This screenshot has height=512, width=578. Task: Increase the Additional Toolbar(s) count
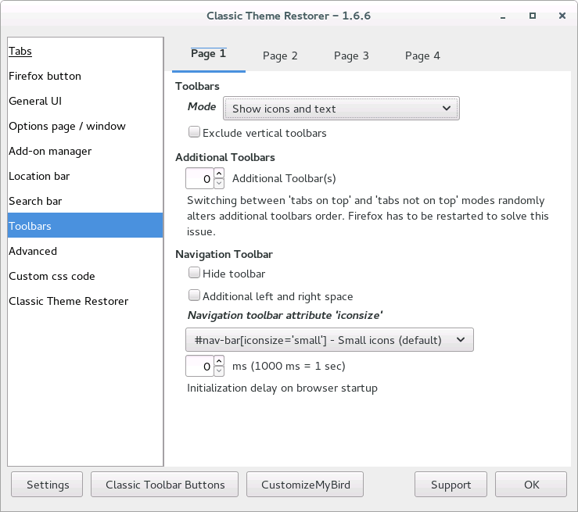coord(219,173)
